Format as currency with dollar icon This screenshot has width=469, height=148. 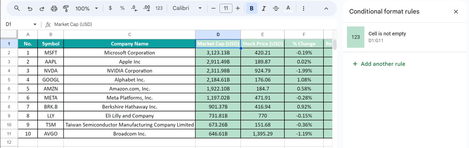tap(110, 8)
